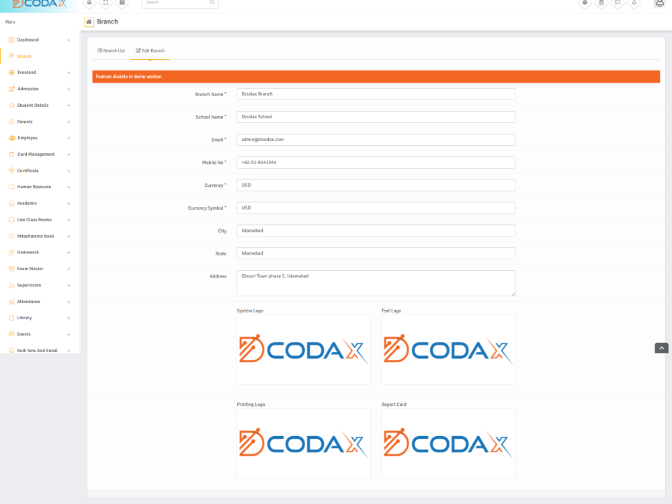Expand the Library menu plus

pos(69,318)
